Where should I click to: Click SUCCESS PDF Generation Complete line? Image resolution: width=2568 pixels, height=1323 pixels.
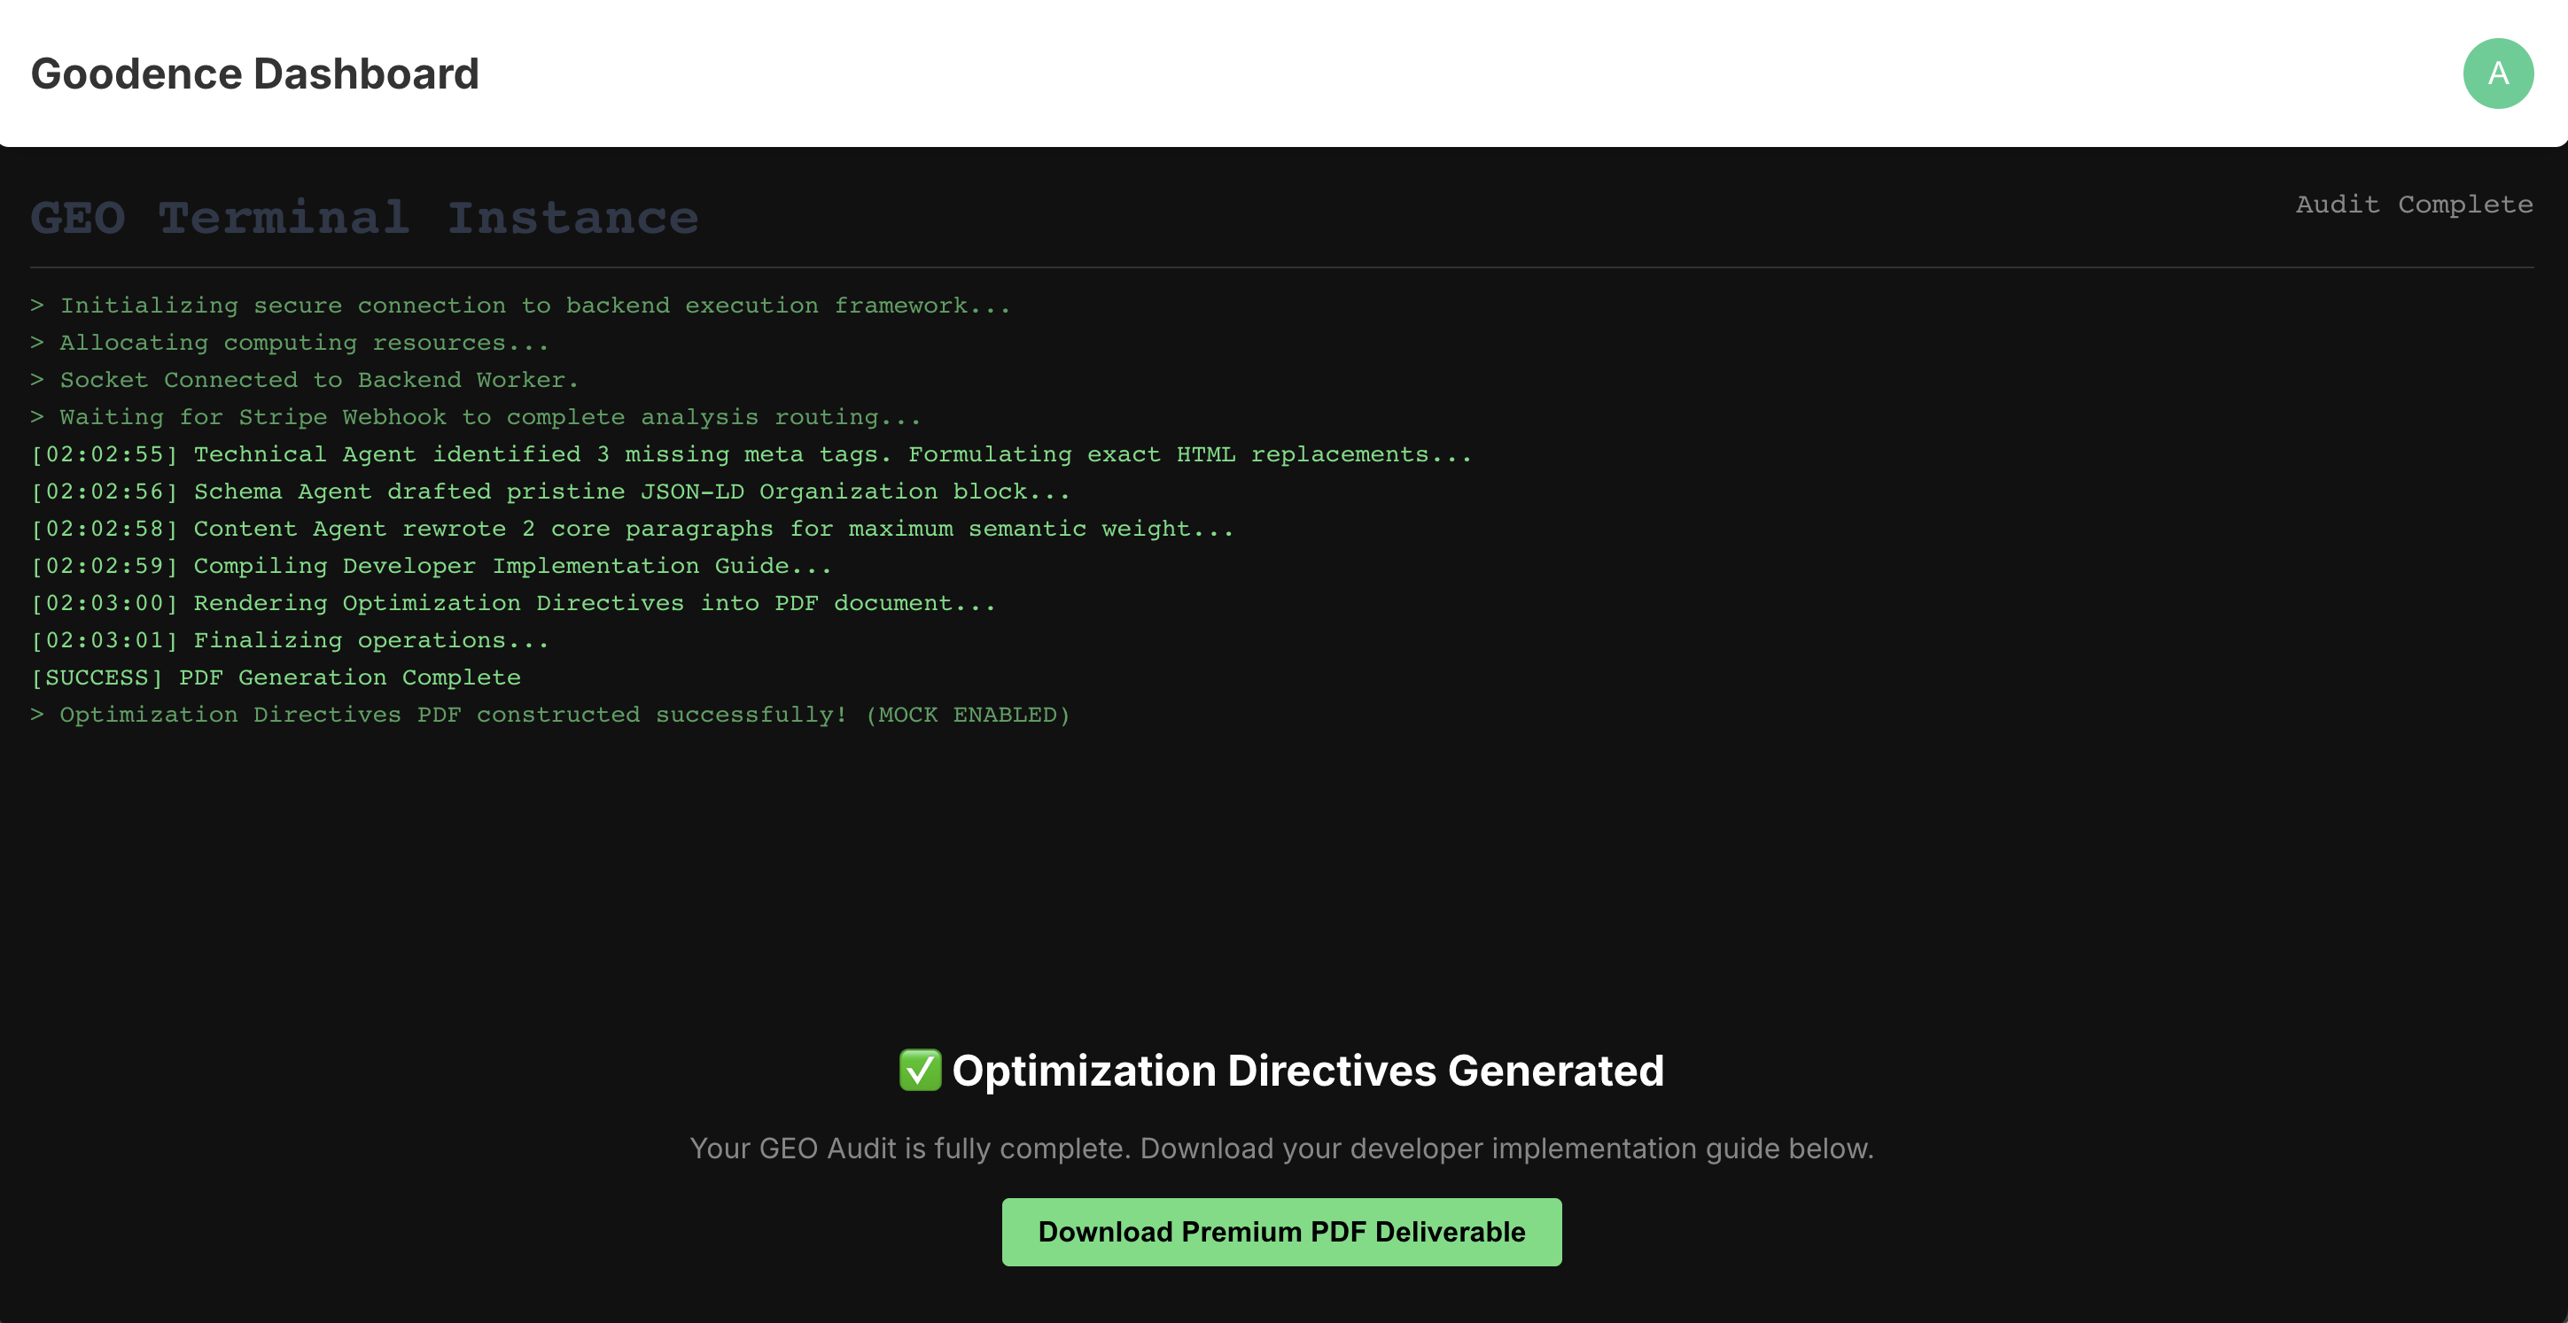coord(275,677)
